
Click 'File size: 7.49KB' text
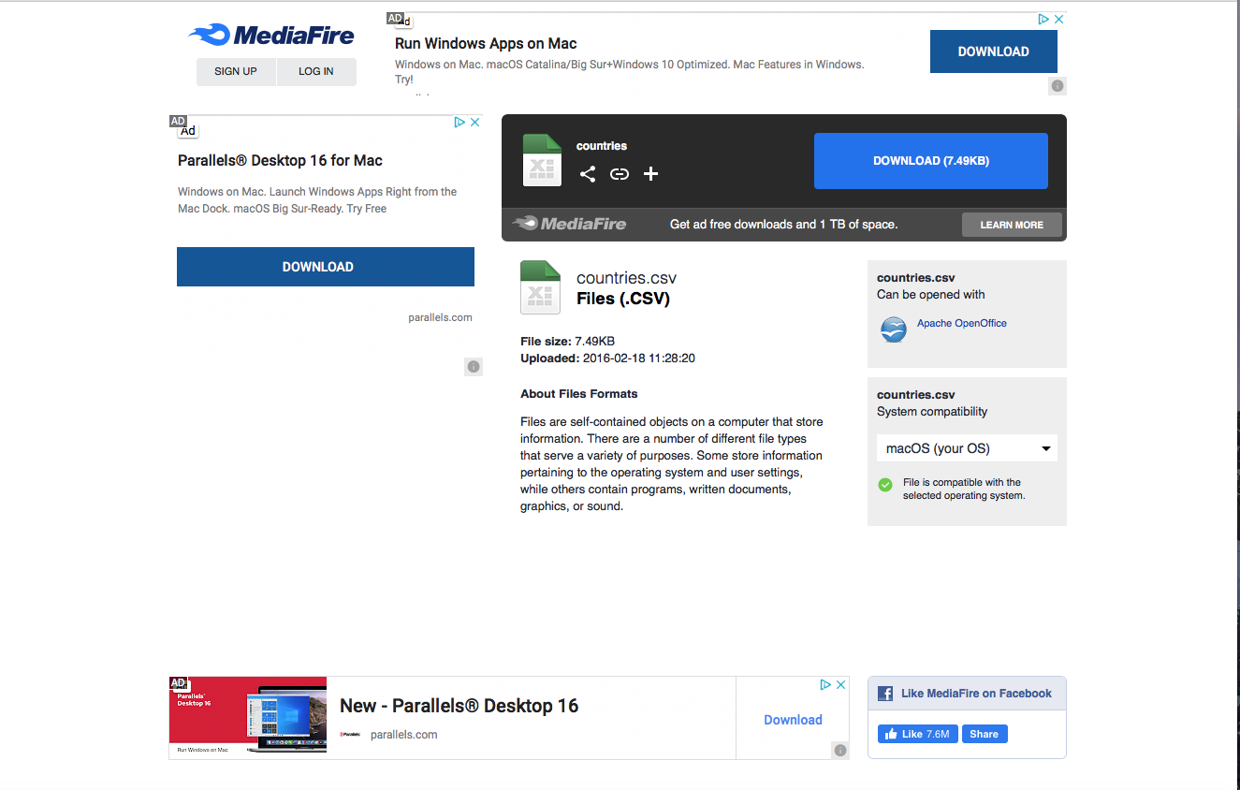[567, 342]
